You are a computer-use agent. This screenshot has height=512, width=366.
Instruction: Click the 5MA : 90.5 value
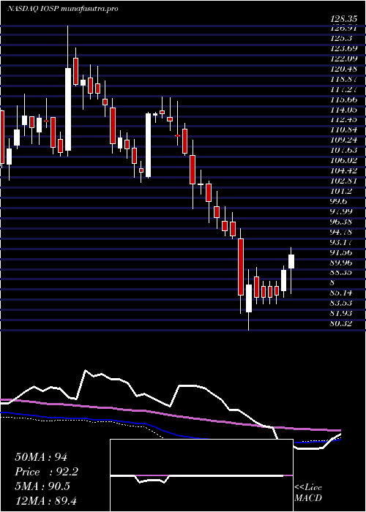(42, 486)
